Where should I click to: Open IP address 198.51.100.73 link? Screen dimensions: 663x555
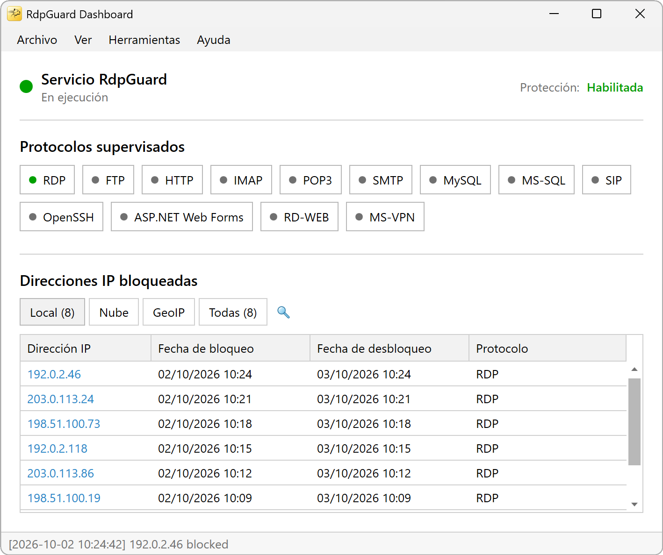click(64, 424)
